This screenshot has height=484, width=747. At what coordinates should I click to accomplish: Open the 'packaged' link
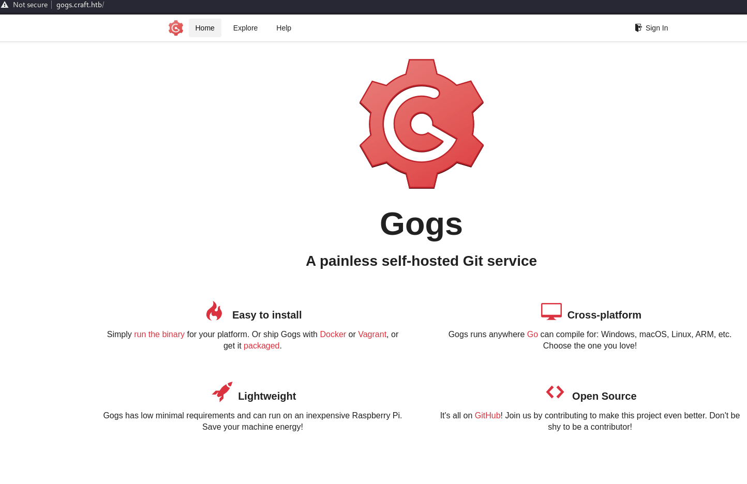coord(261,345)
